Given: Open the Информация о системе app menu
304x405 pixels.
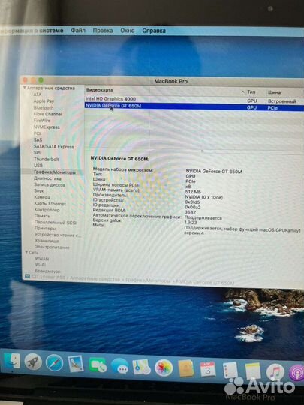Looking at the screenshot, I should pyautogui.click(x=32, y=31).
